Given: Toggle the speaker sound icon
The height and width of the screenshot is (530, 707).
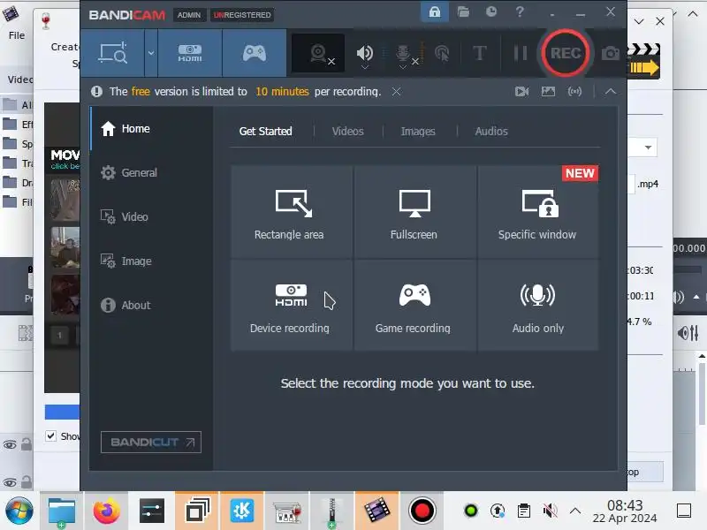Looking at the screenshot, I should [x=364, y=52].
